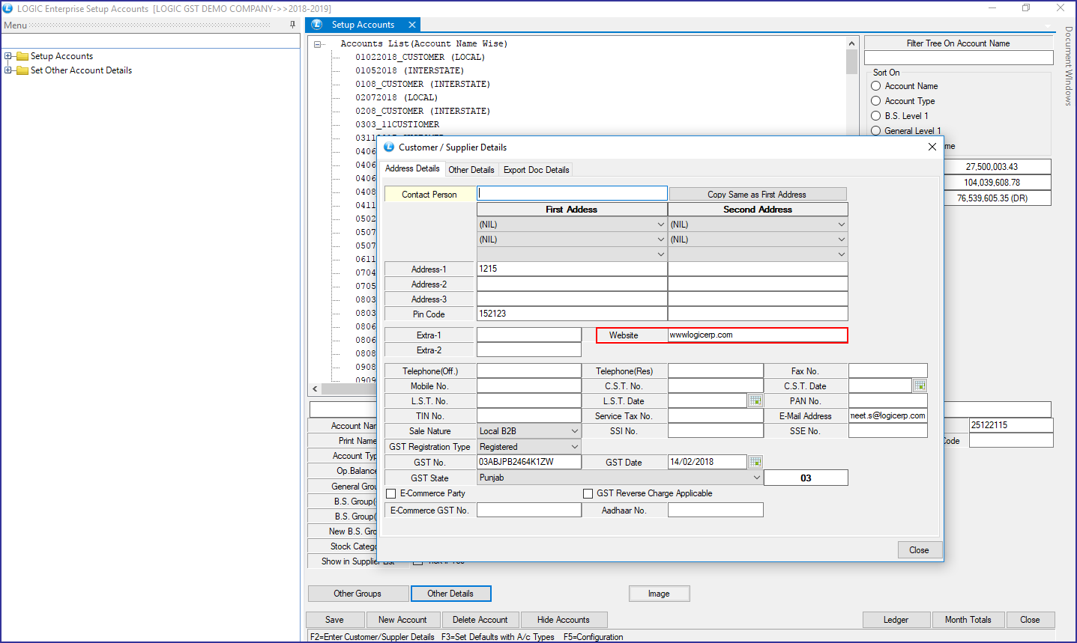The height and width of the screenshot is (643, 1077).
Task: Click Delete Account button
Action: 480,620
